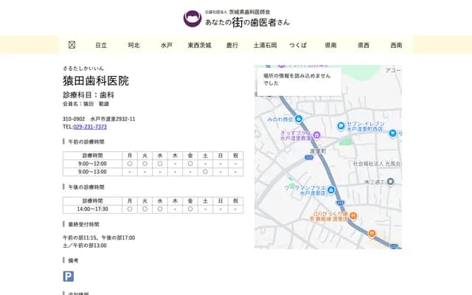472x295 pixels.
Task: Open the つくば region menu
Action: tap(298, 45)
